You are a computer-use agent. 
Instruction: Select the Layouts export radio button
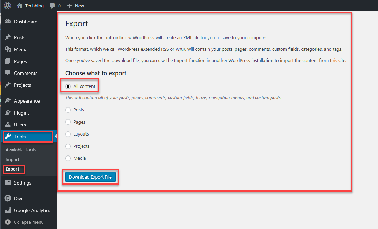(x=68, y=134)
